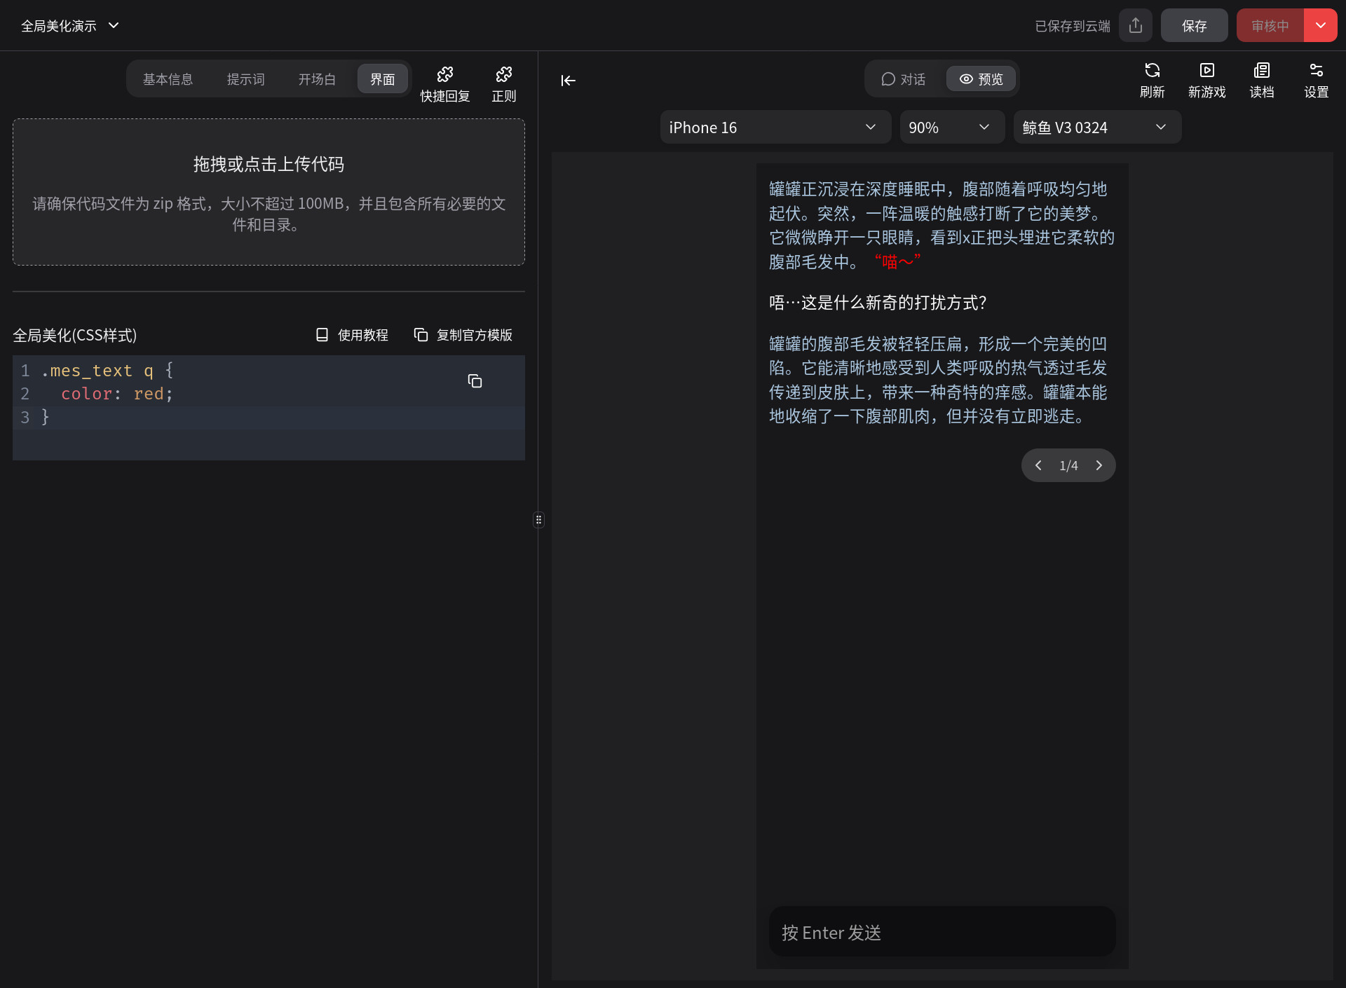Viewport: 1346px width, 988px height.
Task: Copy the CSS code with the editor copy icon
Action: 475,381
